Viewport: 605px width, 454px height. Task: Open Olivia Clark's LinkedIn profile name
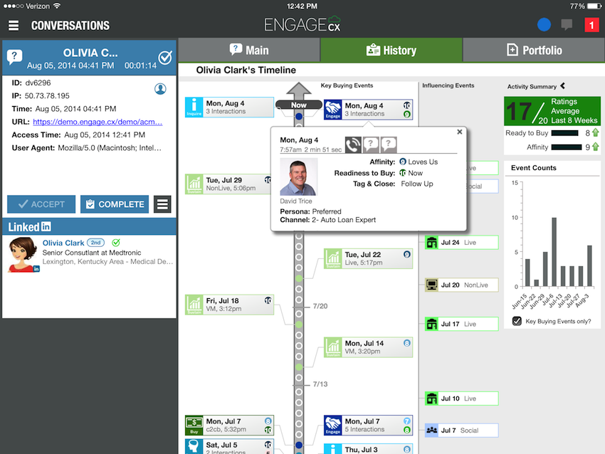pos(63,243)
